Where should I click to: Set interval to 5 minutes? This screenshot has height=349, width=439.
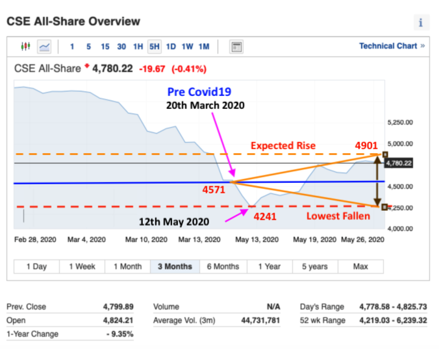click(x=88, y=47)
